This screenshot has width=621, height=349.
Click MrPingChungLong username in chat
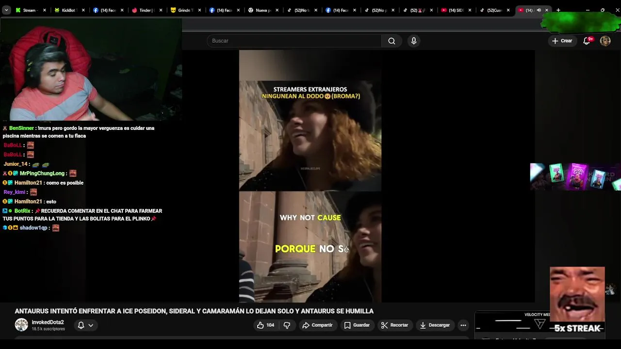42,174
